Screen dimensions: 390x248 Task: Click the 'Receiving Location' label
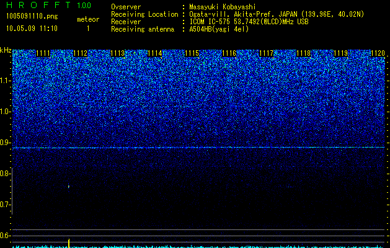click(x=144, y=14)
